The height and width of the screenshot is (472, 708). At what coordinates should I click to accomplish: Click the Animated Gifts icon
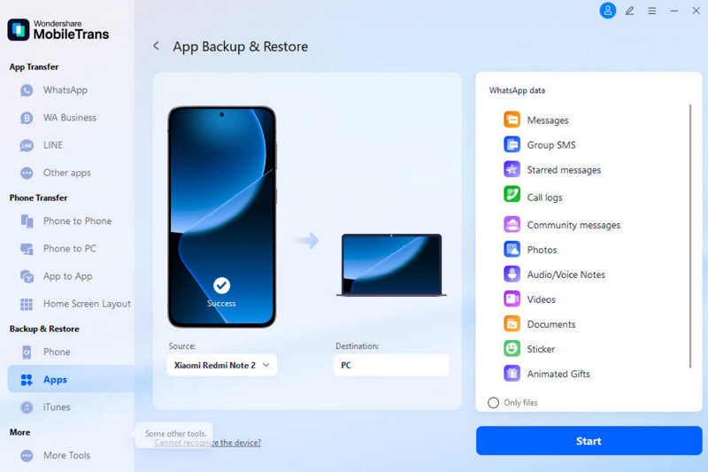(512, 374)
